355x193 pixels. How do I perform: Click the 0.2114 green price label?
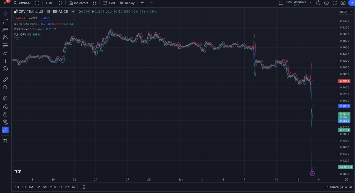click(x=345, y=130)
